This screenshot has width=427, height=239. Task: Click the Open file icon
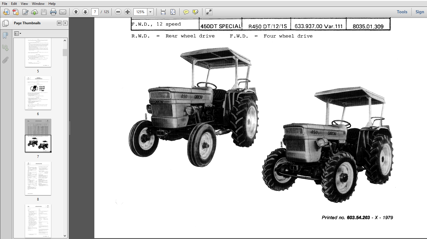point(6,12)
